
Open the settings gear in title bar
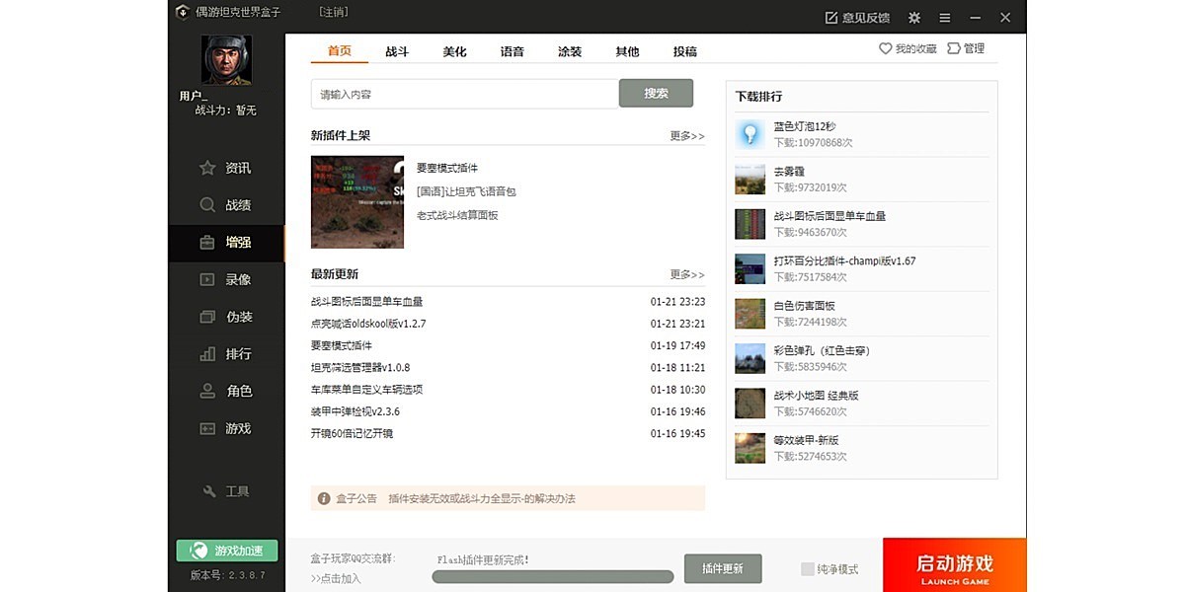[913, 17]
